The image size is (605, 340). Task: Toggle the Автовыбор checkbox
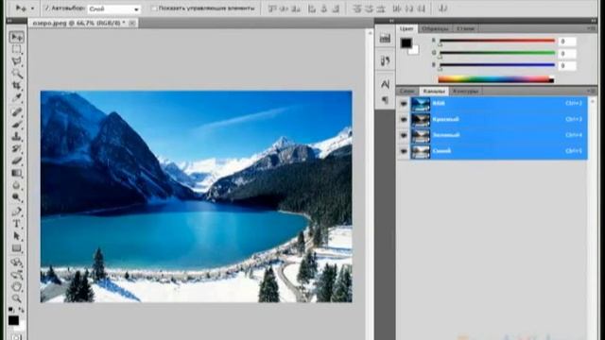tap(47, 8)
